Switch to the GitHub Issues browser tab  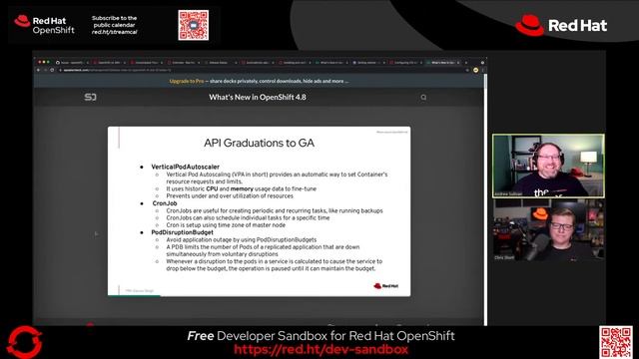(72, 63)
